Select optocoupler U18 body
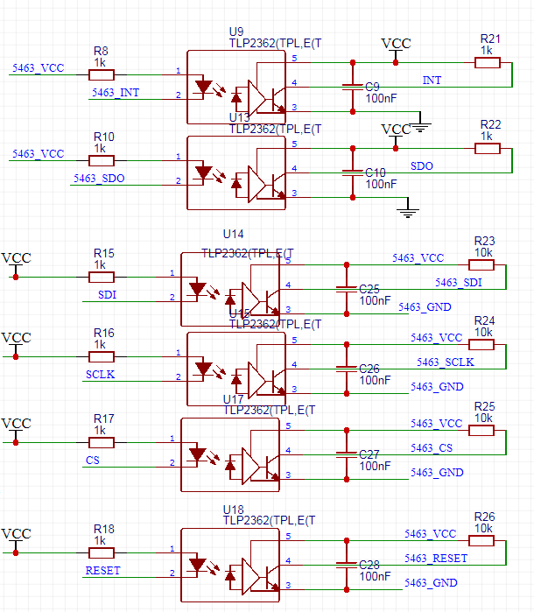 click(230, 566)
